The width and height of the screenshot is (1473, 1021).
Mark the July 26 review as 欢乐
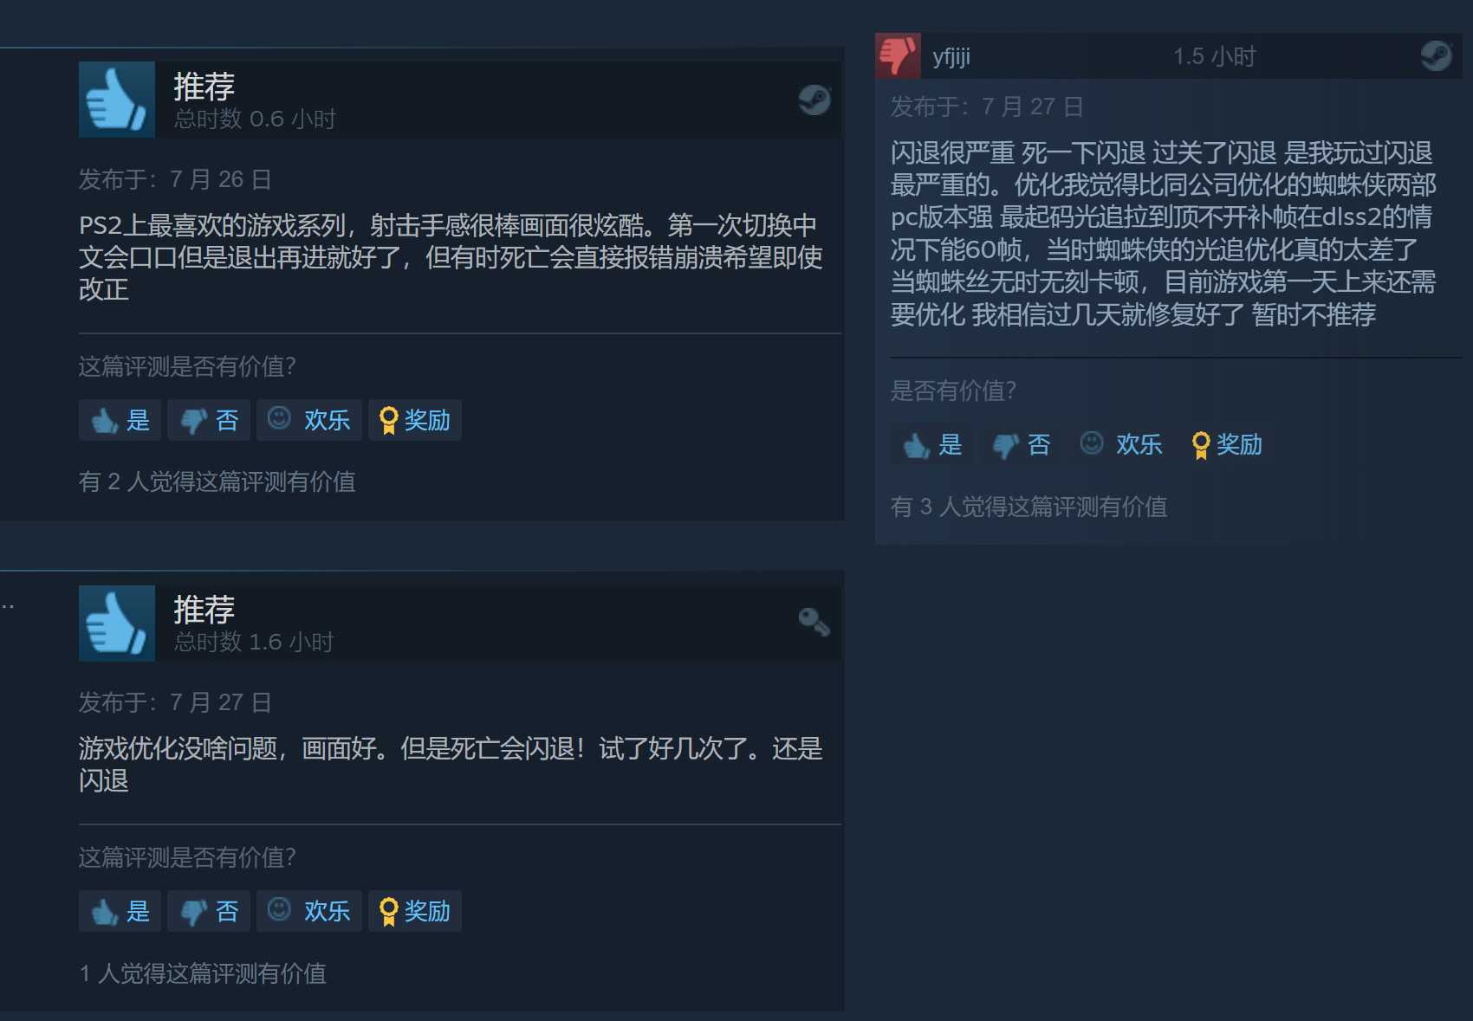coord(309,421)
